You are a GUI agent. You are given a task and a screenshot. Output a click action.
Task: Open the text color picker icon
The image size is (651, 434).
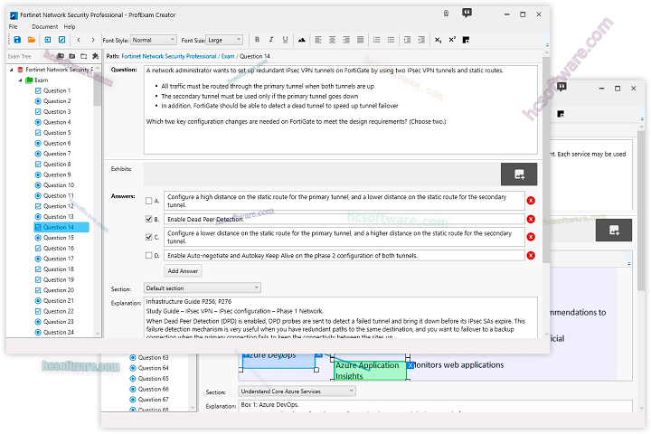point(466,40)
